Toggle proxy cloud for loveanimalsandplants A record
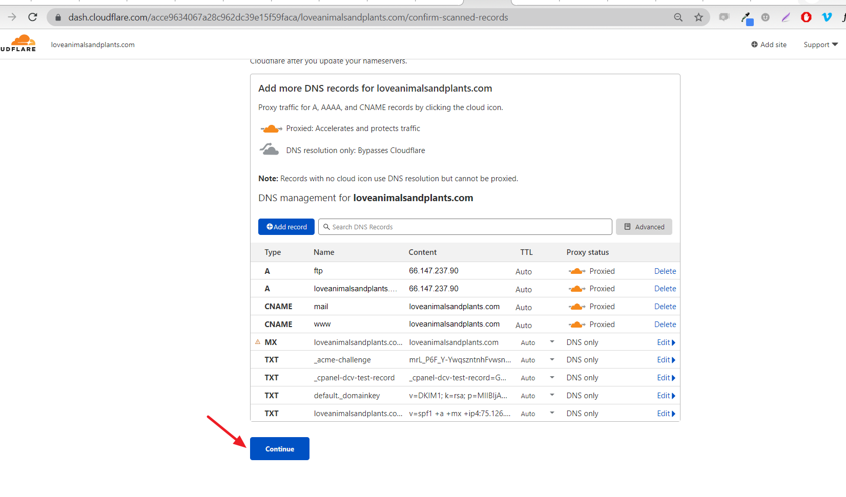Image resolution: width=846 pixels, height=497 pixels. tap(577, 289)
